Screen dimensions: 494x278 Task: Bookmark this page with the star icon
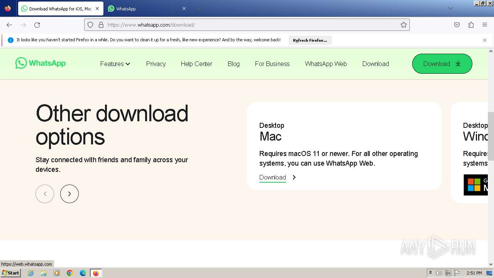pyautogui.click(x=404, y=25)
